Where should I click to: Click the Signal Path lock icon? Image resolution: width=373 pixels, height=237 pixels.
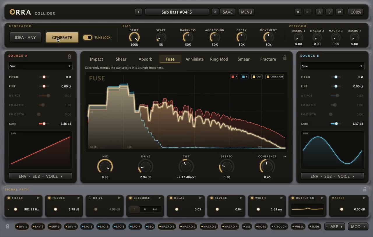tap(365, 189)
